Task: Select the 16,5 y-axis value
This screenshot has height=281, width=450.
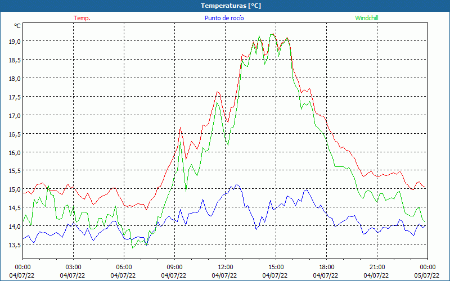Action: (15, 134)
